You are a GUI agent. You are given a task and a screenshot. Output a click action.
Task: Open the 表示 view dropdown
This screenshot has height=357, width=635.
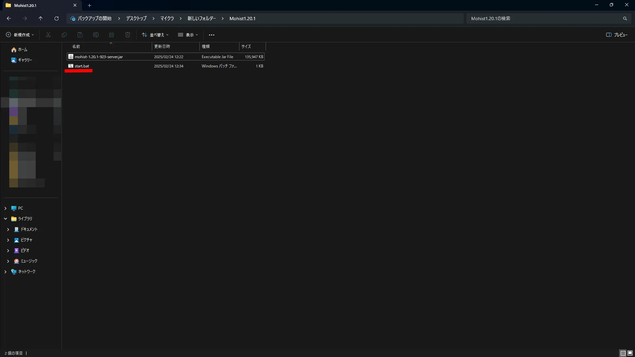188,35
